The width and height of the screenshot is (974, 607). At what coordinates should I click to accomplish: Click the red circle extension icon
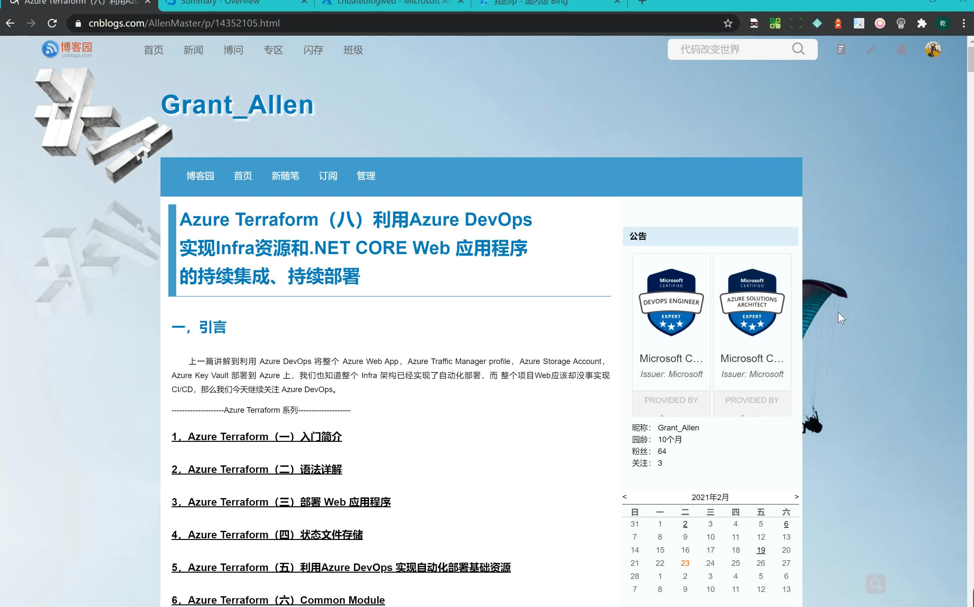click(x=880, y=23)
